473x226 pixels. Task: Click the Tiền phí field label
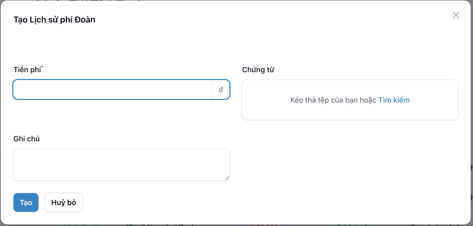coord(27,70)
